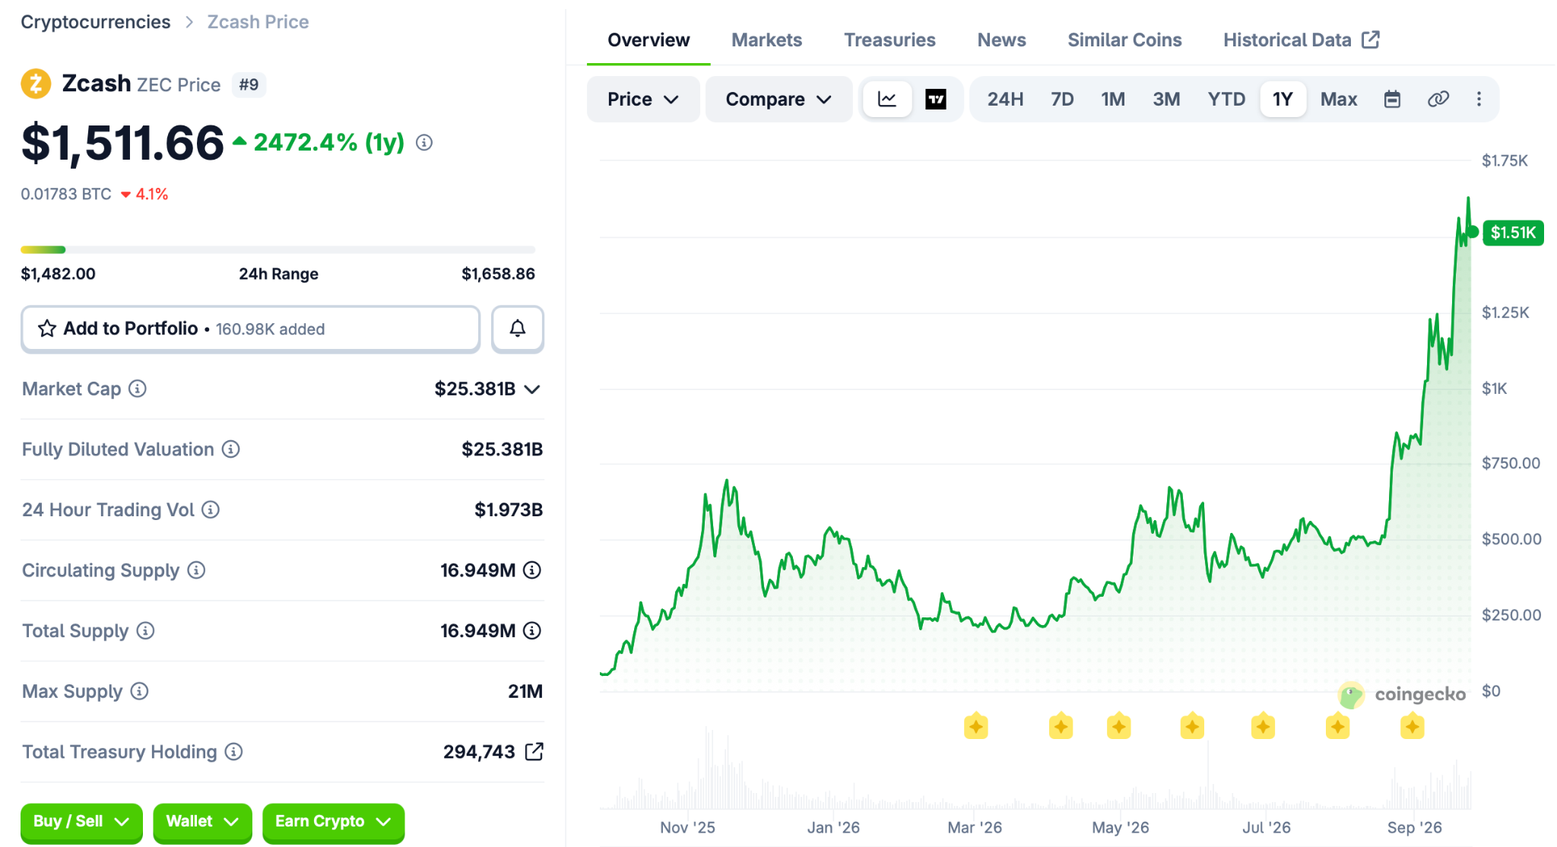Expand the Market Cap value chevron
Image resolution: width=1557 pixels, height=847 pixels.
[532, 389]
